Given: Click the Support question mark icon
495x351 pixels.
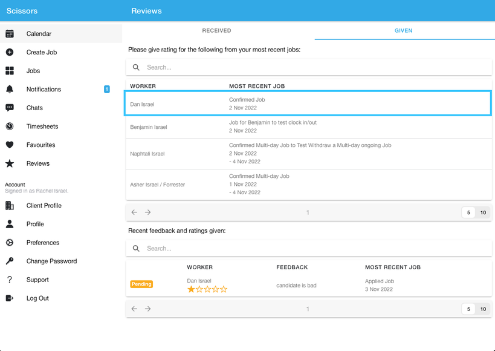Looking at the screenshot, I should point(10,280).
